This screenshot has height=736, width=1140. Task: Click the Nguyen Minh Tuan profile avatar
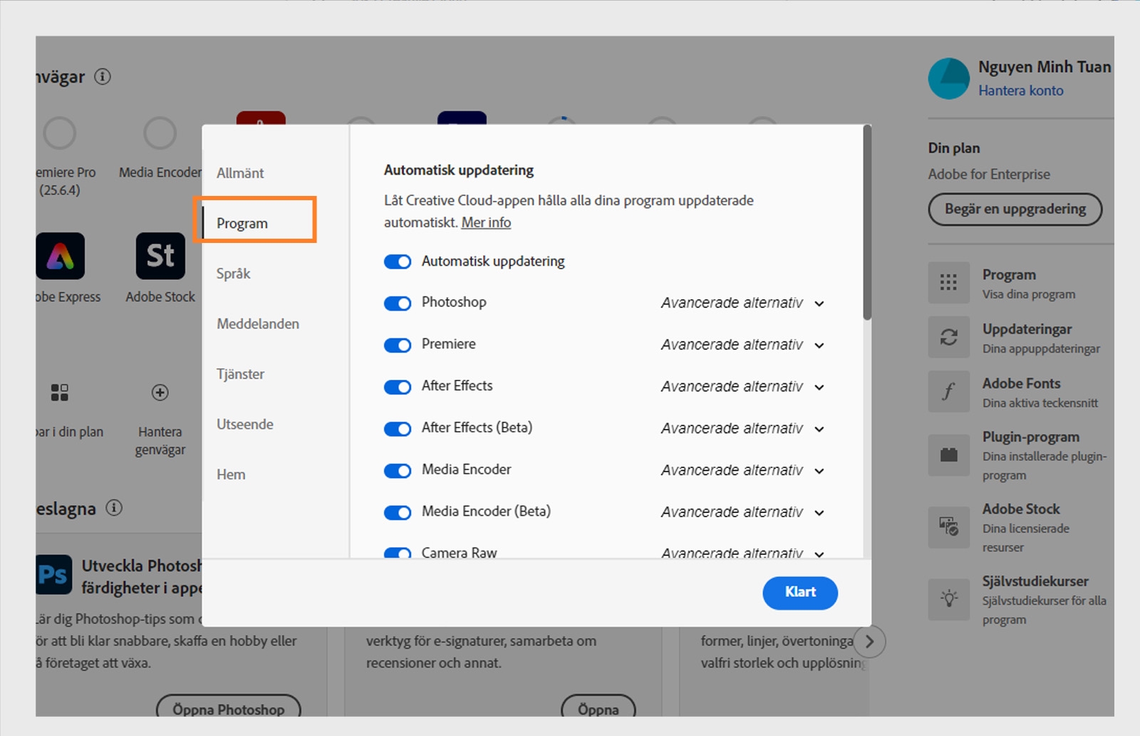(948, 78)
